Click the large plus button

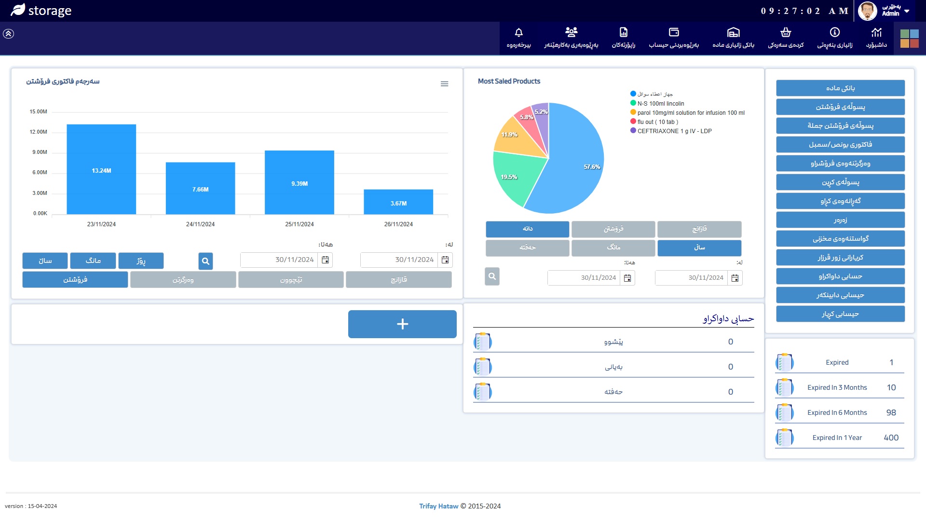(x=402, y=324)
